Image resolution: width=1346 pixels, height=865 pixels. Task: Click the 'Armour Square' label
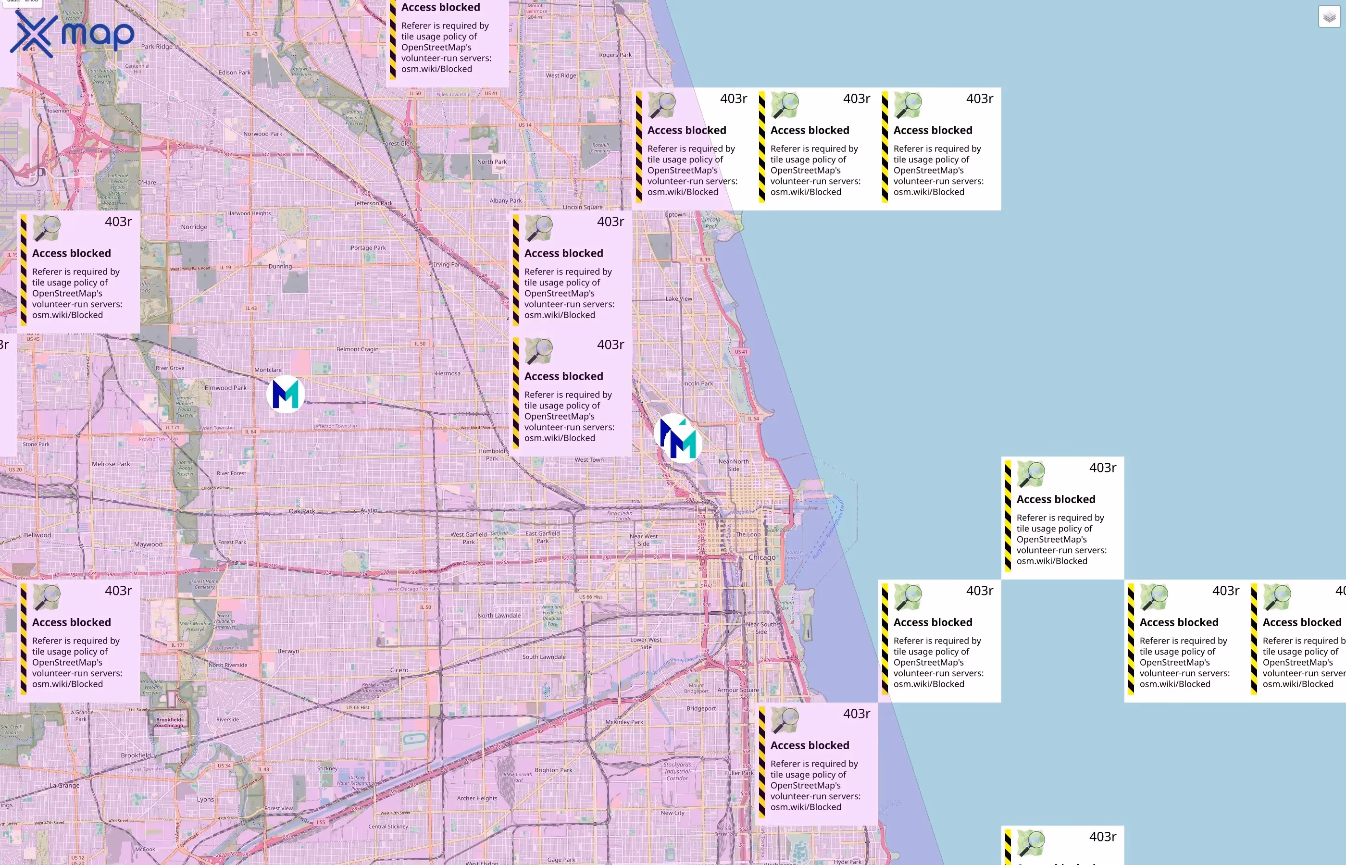[x=737, y=690]
